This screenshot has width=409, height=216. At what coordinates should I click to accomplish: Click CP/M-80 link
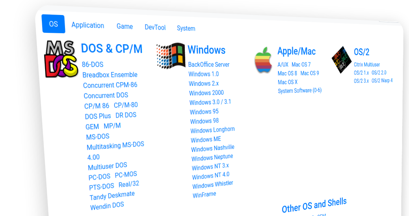[126, 105]
